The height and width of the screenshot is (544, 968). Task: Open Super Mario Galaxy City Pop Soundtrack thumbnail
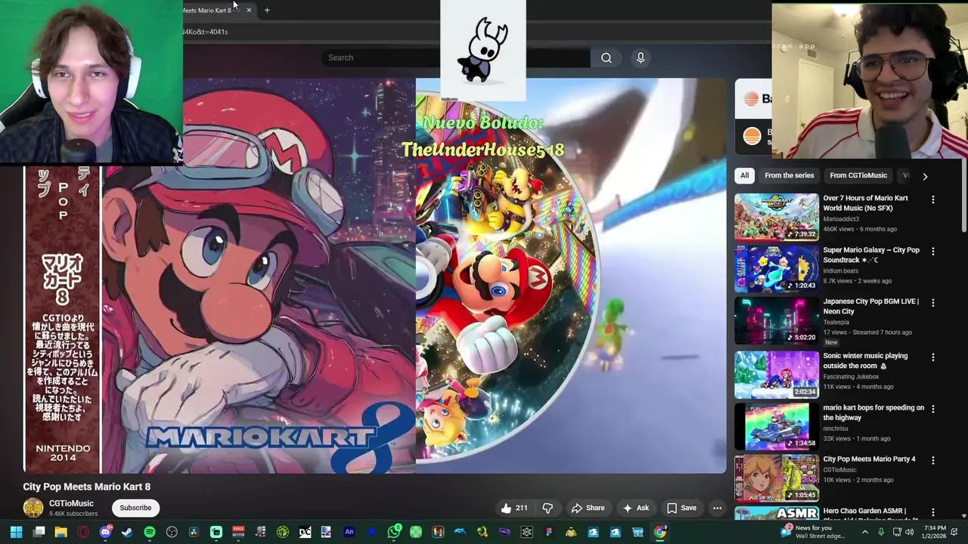[x=777, y=268]
